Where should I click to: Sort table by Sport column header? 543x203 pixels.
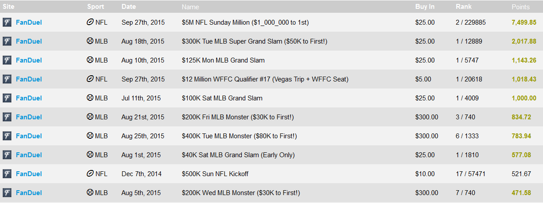point(96,7)
